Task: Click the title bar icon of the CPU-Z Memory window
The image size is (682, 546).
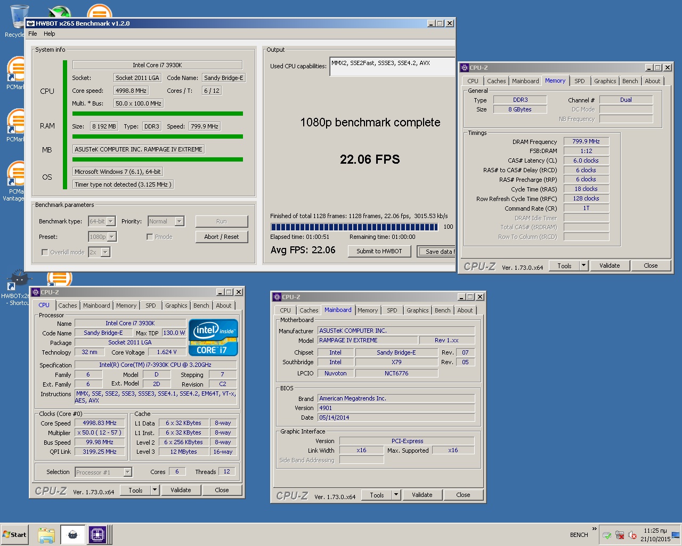Action: tap(464, 68)
